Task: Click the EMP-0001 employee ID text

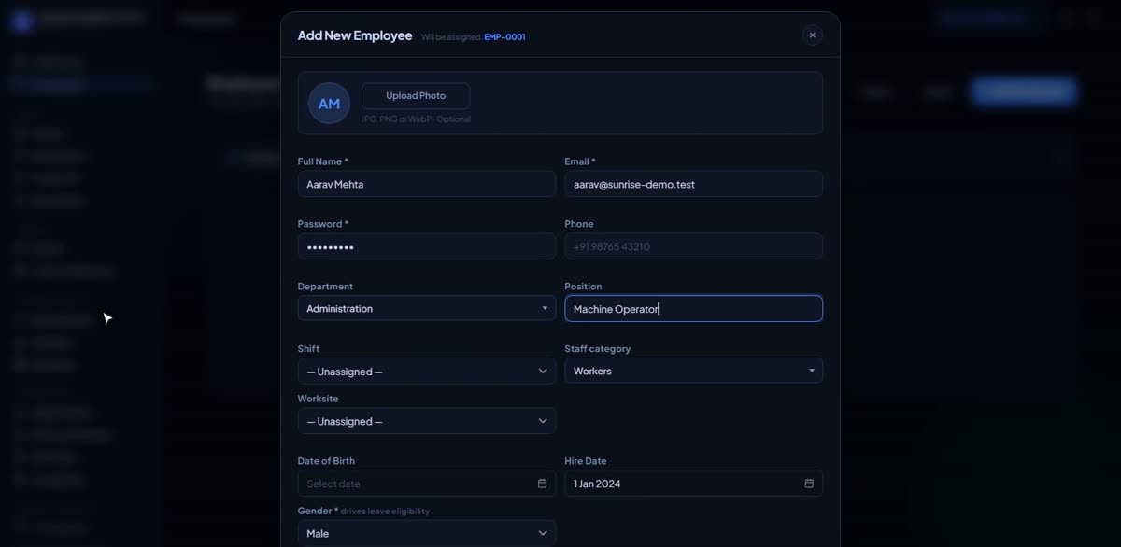Action: click(x=504, y=37)
